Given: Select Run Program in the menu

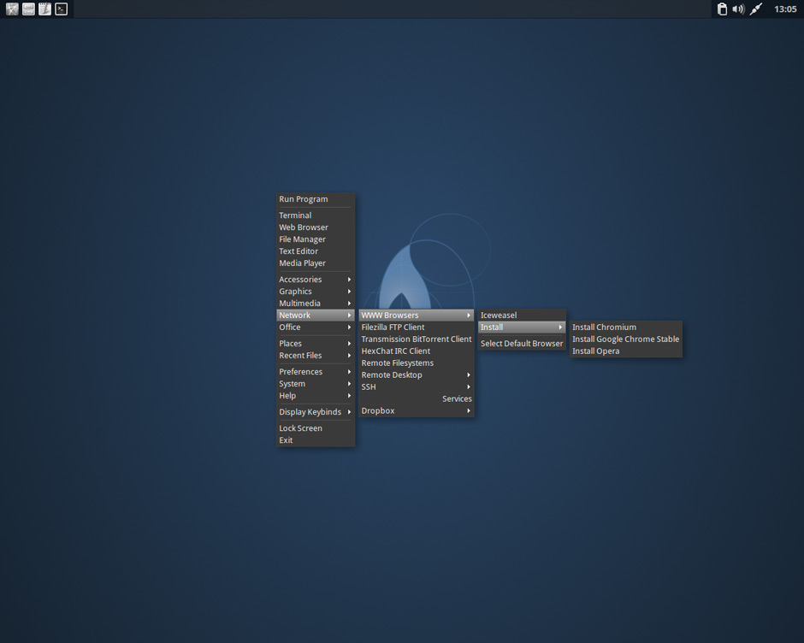Looking at the screenshot, I should coord(316,199).
